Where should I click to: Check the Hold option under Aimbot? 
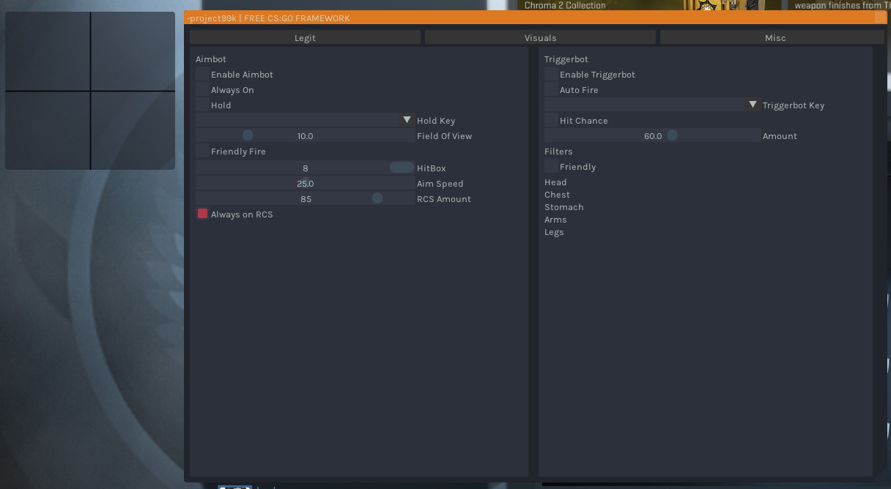pos(202,105)
